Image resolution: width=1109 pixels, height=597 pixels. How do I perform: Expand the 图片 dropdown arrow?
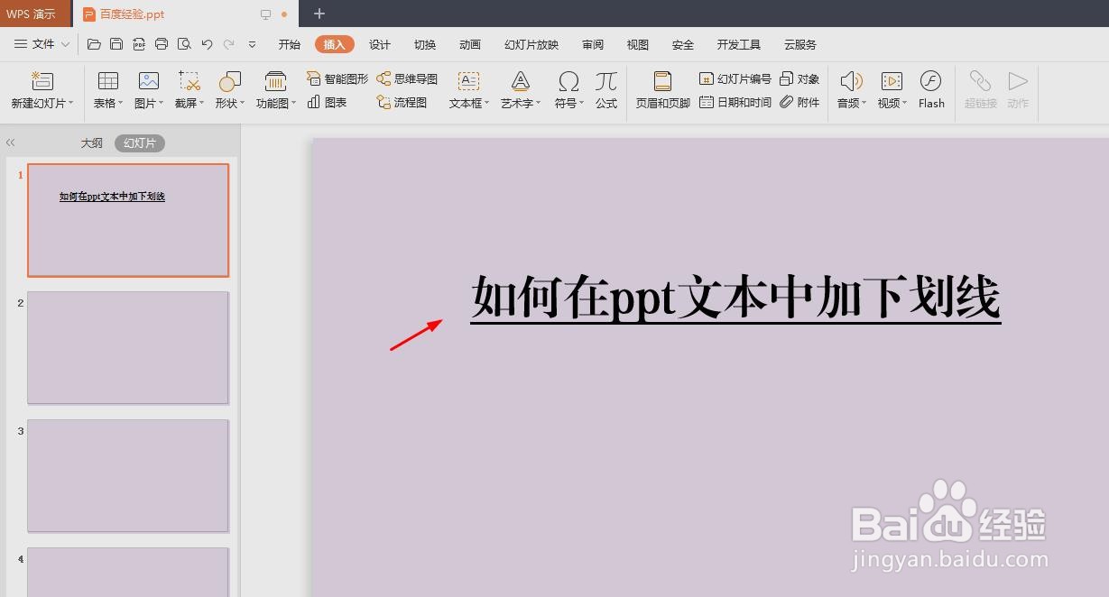coord(161,104)
